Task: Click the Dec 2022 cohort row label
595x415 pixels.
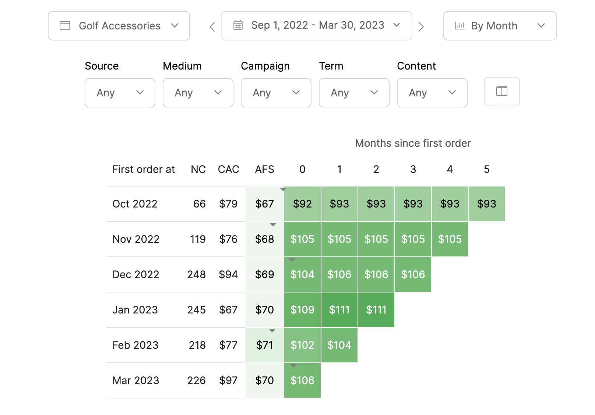Action: pyautogui.click(x=136, y=274)
